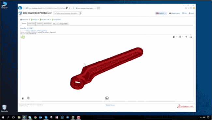
Task: Open a new browser tab
Action: tap(99, 8)
